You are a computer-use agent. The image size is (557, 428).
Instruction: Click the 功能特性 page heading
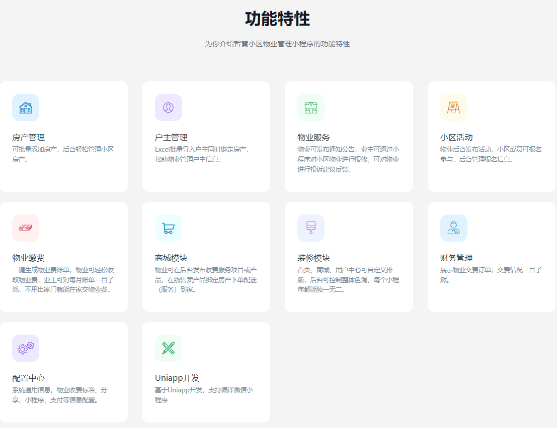(277, 19)
